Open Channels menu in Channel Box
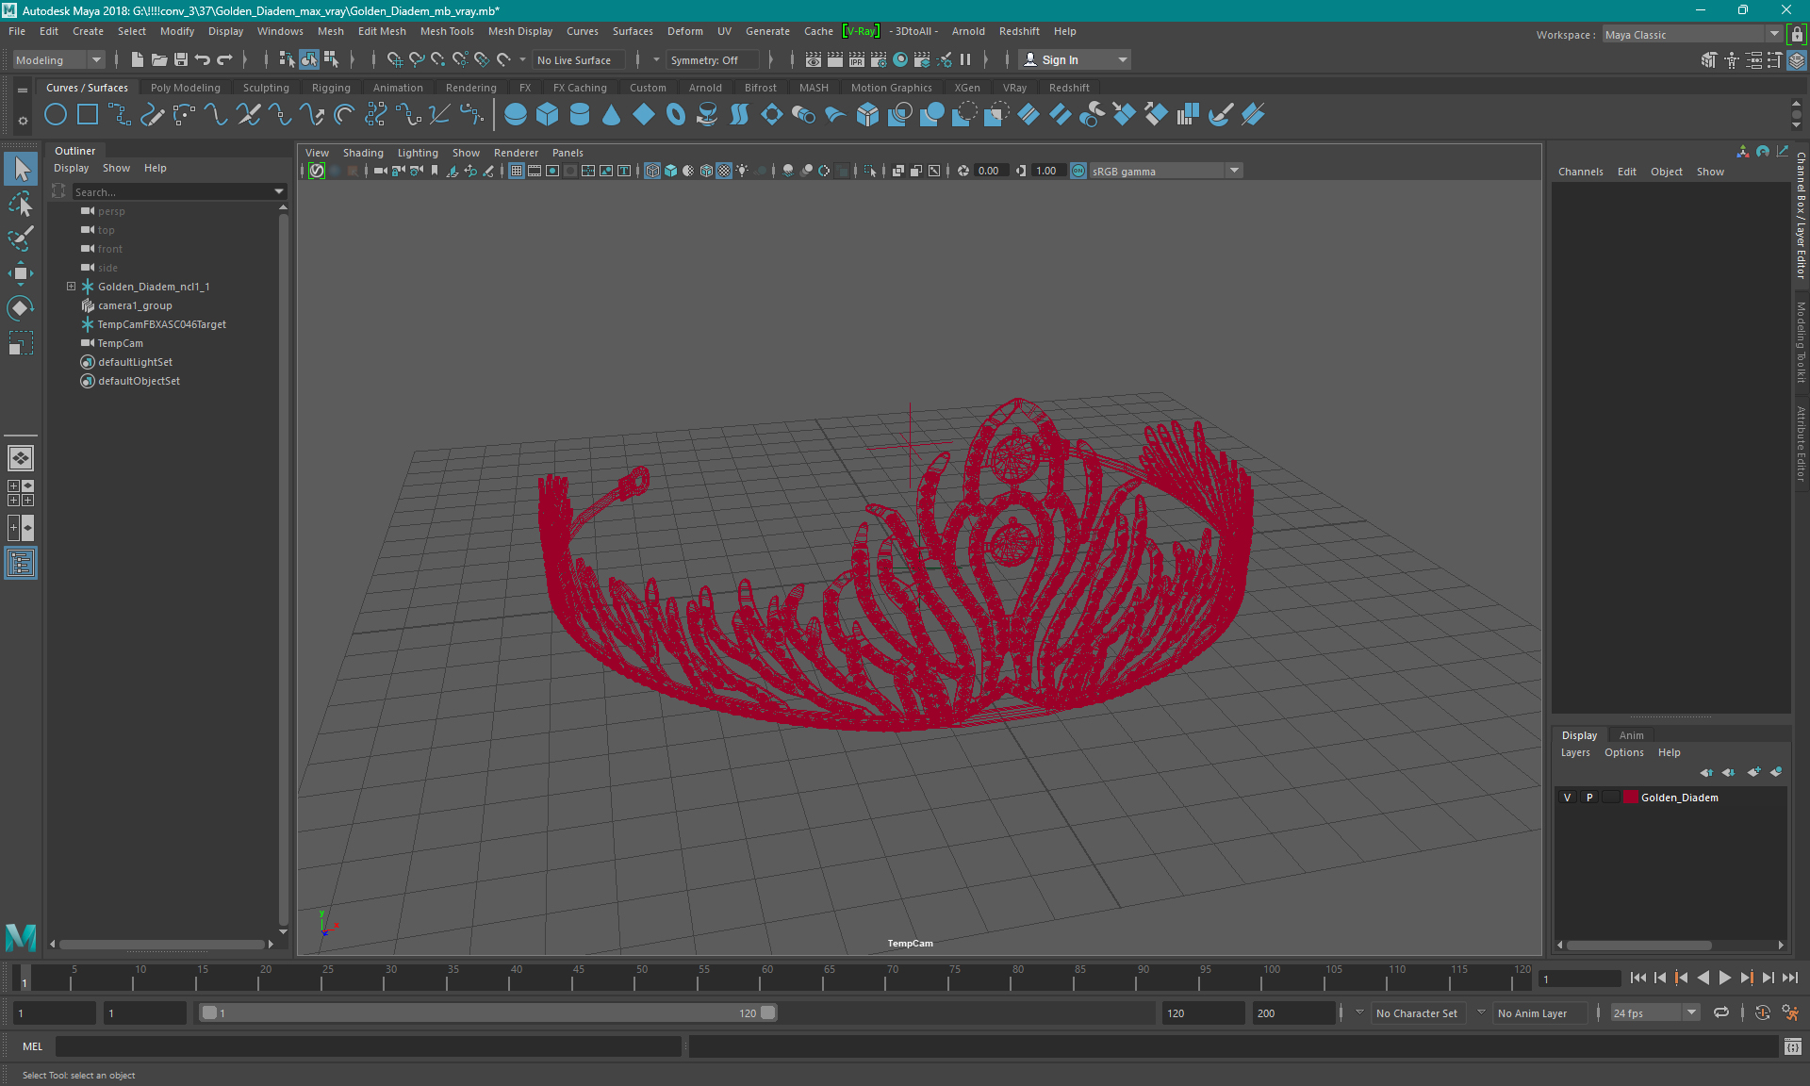1810x1086 pixels. tap(1580, 172)
